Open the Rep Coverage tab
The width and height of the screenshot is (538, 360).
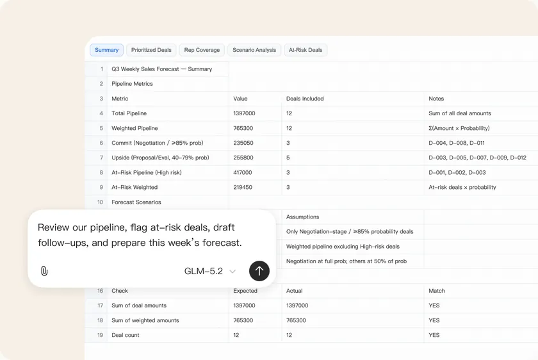(x=202, y=50)
